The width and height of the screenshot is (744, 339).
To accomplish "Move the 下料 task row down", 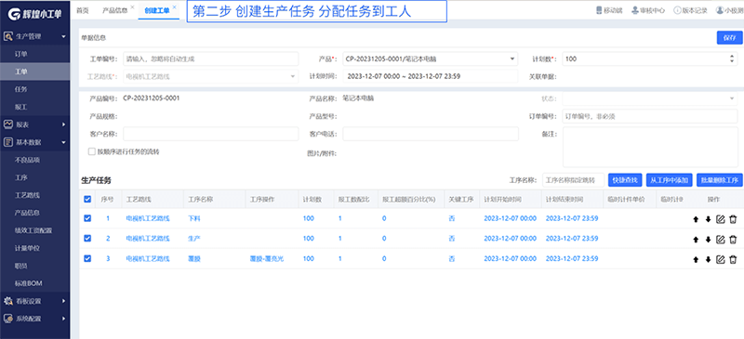I will 708,219.
